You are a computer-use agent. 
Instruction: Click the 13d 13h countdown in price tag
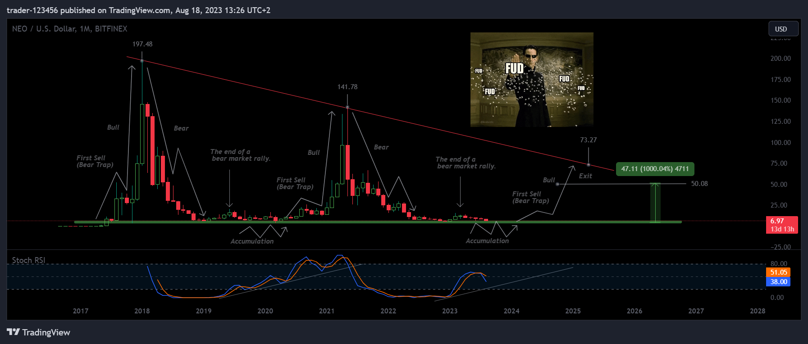pyautogui.click(x=782, y=229)
